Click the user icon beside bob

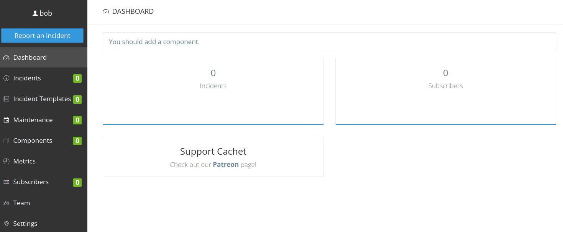click(35, 13)
